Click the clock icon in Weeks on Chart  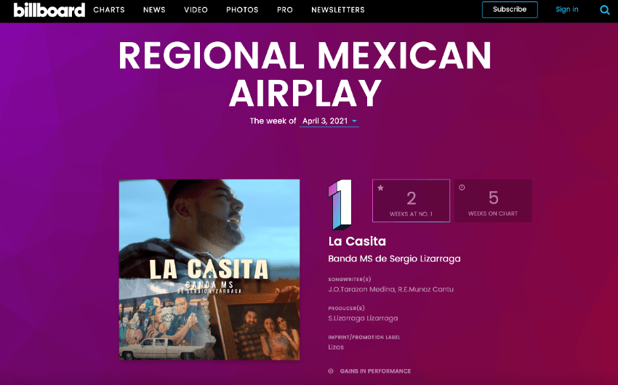(462, 187)
